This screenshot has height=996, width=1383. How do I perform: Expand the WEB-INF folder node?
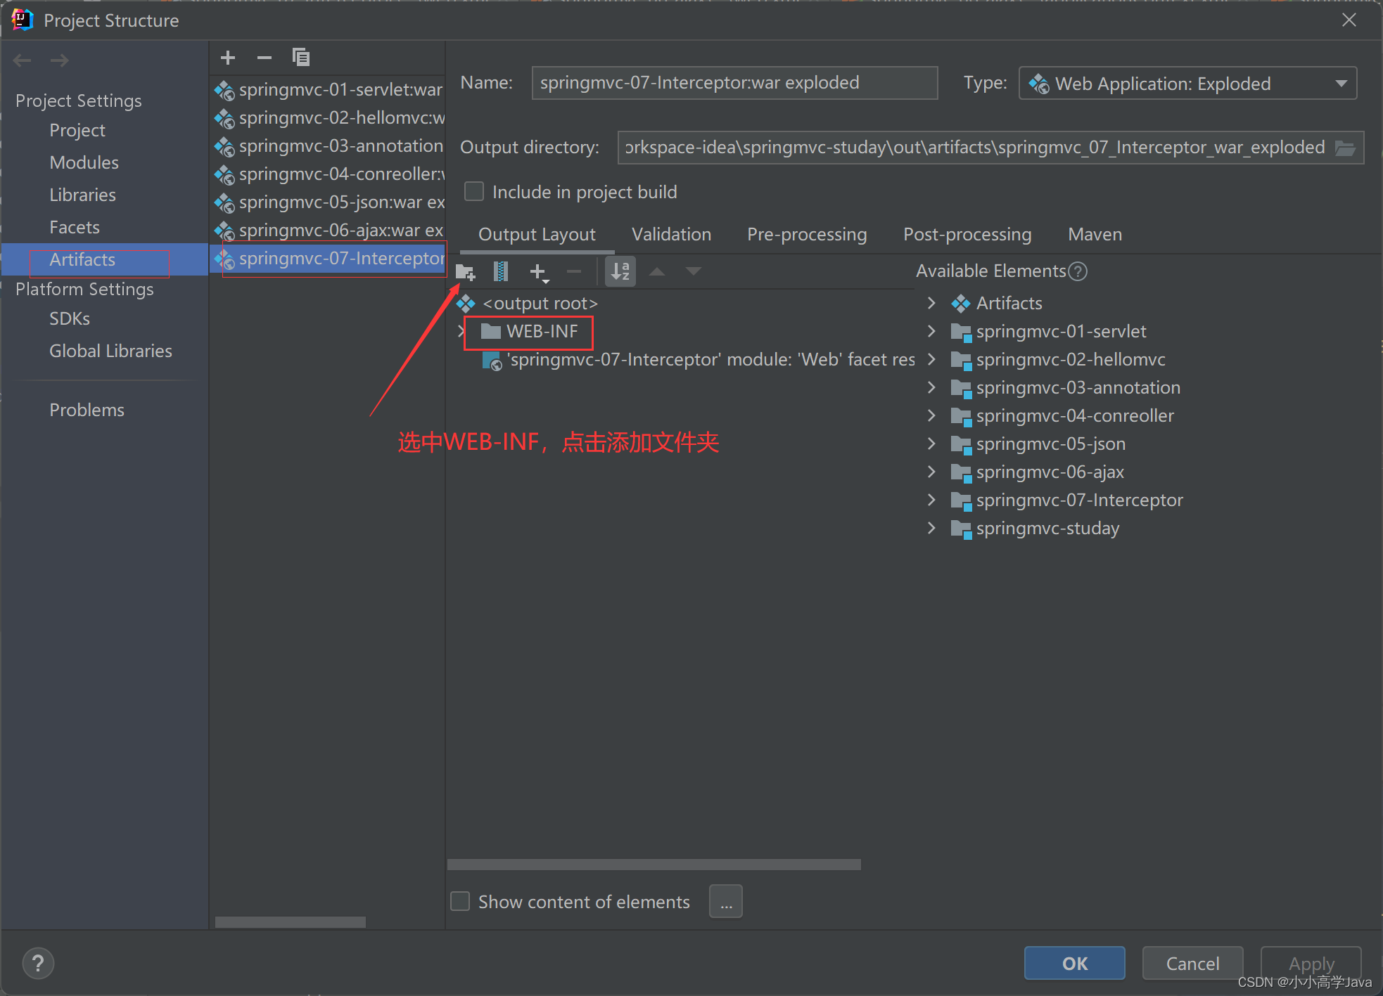[x=461, y=331]
